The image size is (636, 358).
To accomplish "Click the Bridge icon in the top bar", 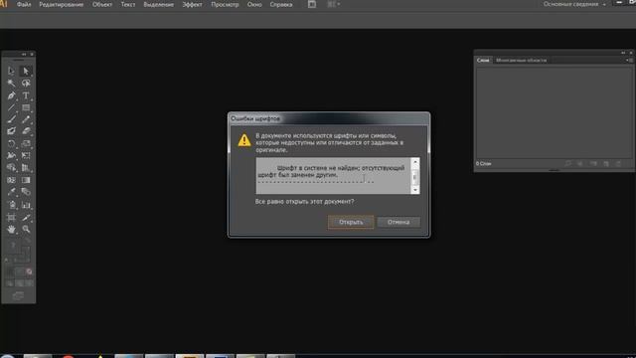I will (x=311, y=4).
